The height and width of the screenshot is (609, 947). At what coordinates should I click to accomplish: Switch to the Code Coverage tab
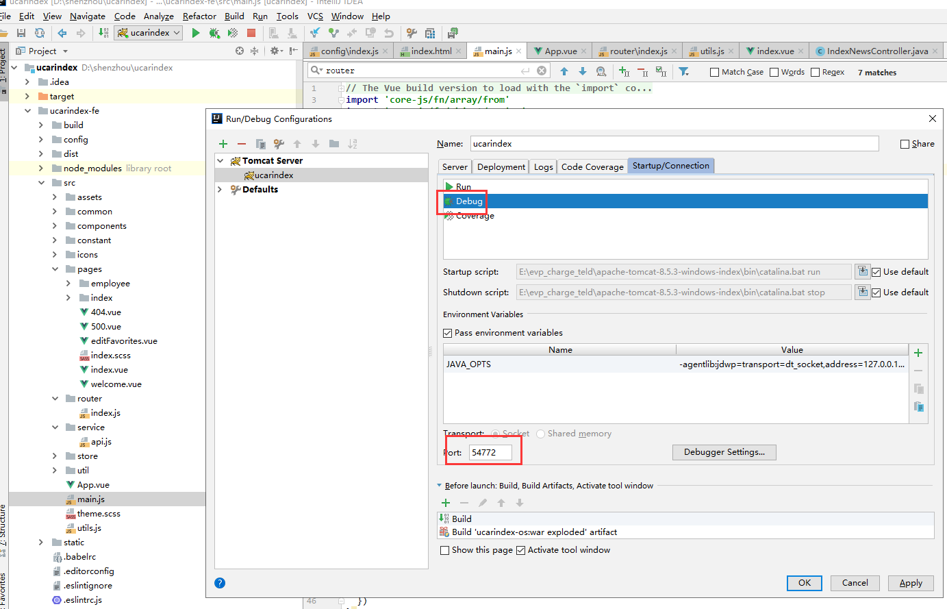coord(592,166)
